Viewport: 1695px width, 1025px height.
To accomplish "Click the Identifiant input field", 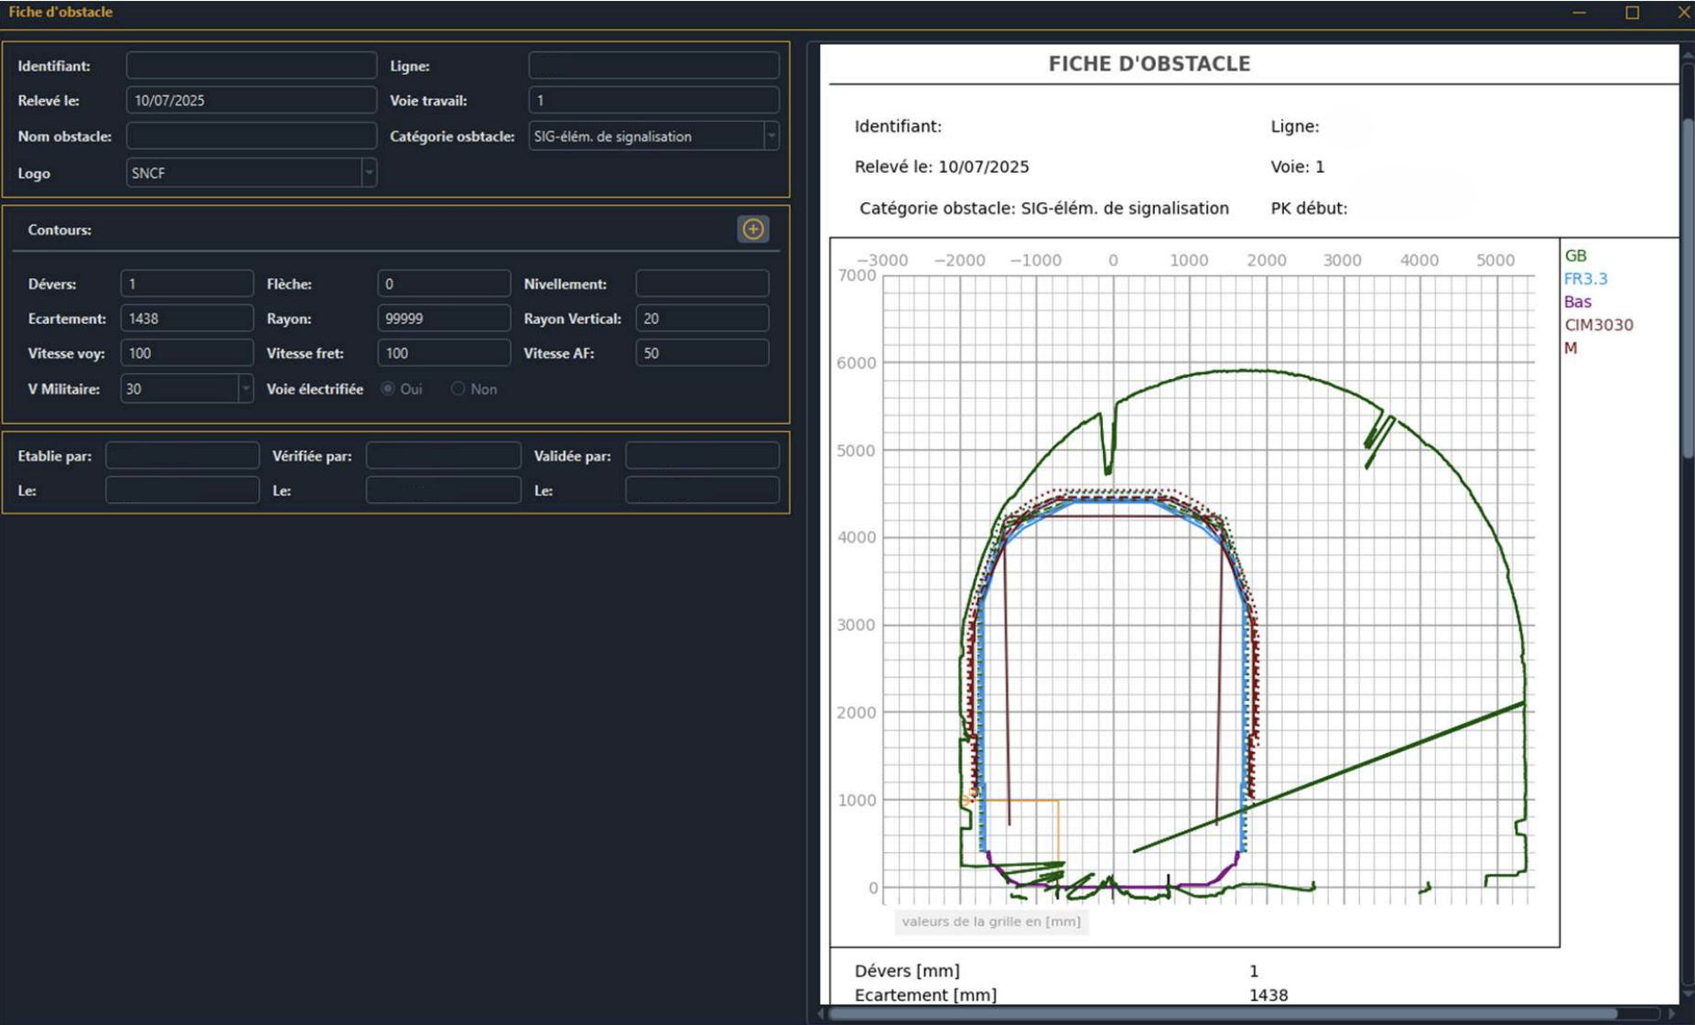I will (x=252, y=66).
